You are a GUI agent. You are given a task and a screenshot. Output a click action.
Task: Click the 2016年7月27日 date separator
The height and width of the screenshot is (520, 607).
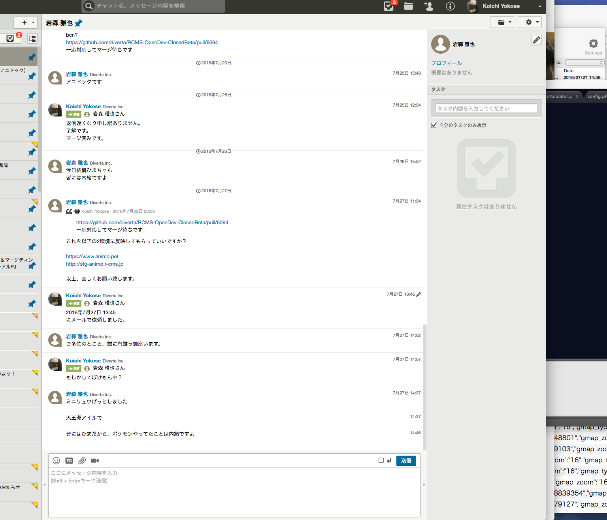tap(214, 191)
